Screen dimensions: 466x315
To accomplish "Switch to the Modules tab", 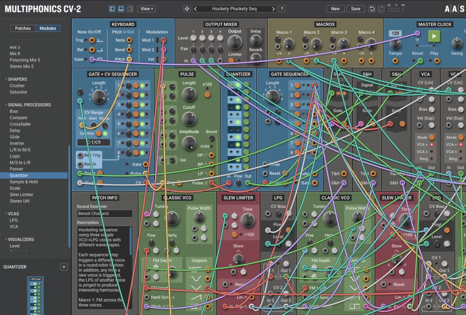I will [48, 28].
